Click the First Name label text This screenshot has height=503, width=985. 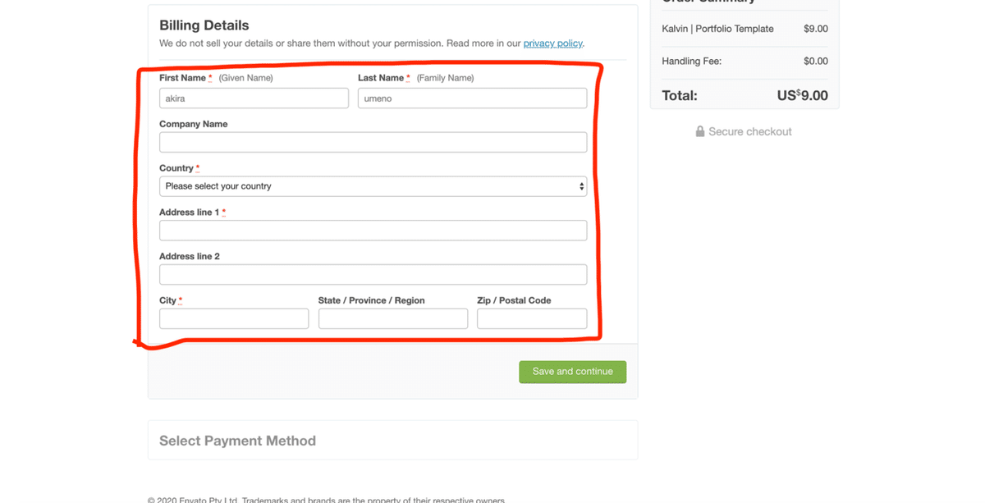pyautogui.click(x=182, y=78)
